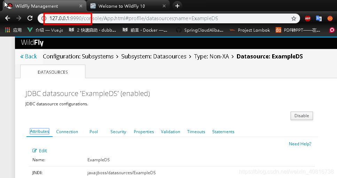Viewport: 337px width, 178px height.
Task: Click the Edit pencil icon
Action: click(35, 151)
